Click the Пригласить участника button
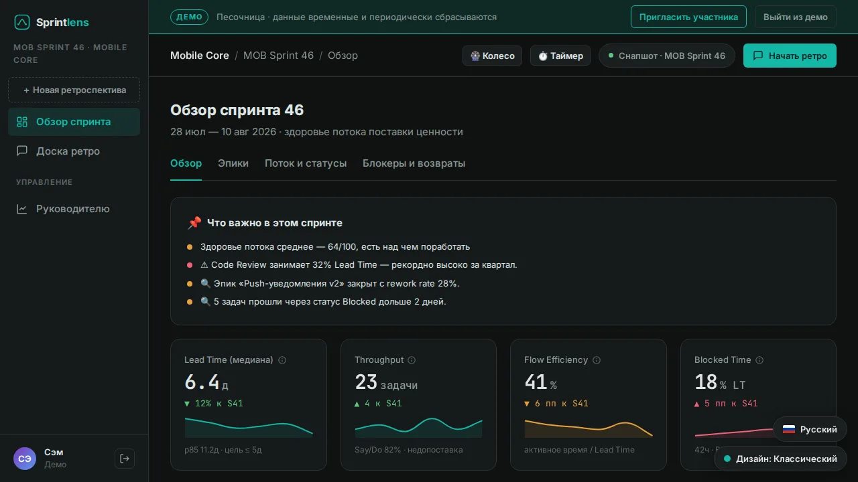The width and height of the screenshot is (858, 482). (688, 17)
